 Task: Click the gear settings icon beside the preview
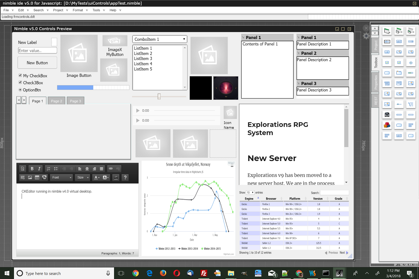coord(366,36)
